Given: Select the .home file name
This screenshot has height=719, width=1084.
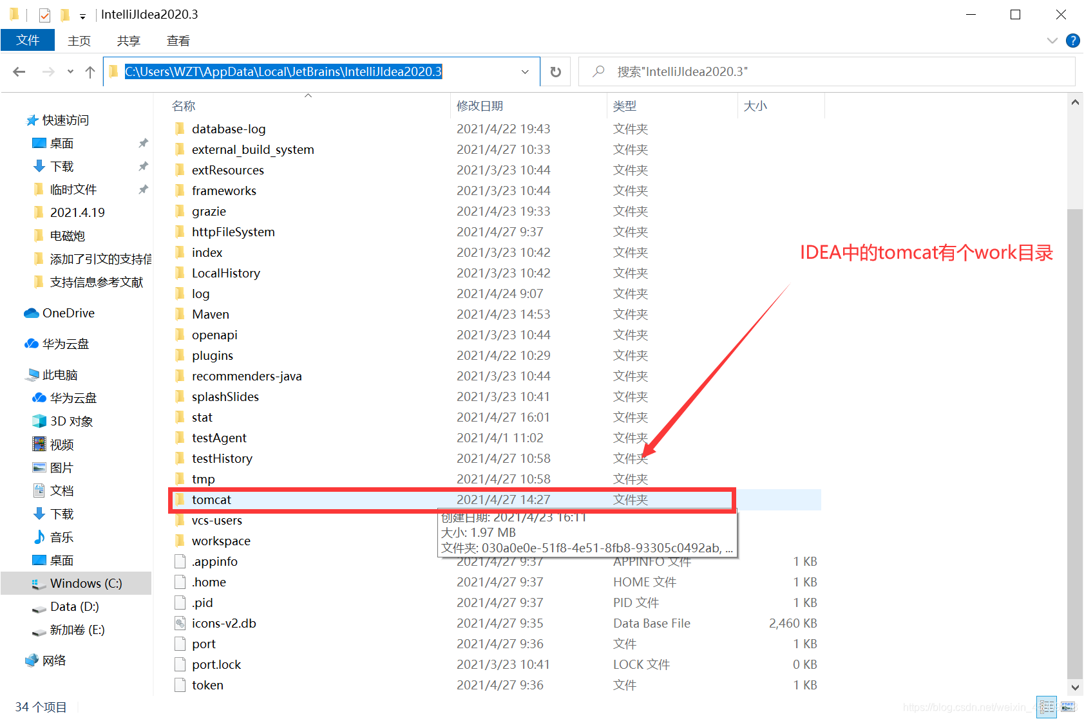Looking at the screenshot, I should [x=209, y=582].
